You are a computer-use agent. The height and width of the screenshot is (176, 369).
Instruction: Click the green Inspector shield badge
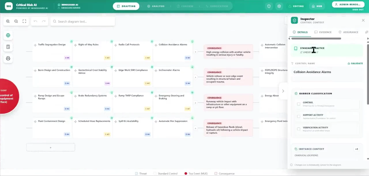tap(294, 20)
